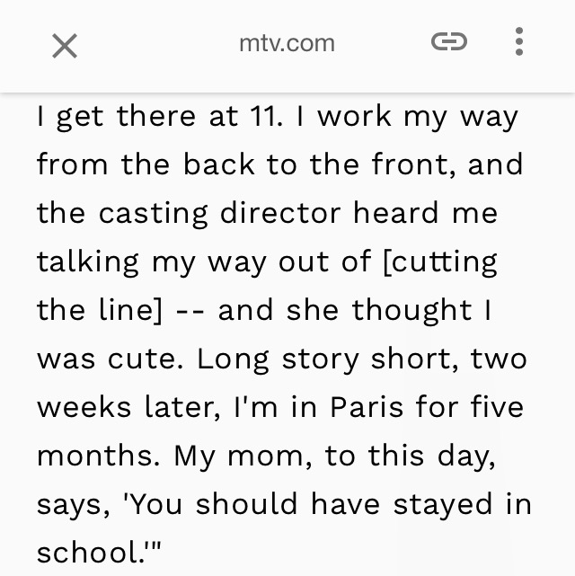575x576 pixels.
Task: Open the three-dot overflow menu
Action: click(x=518, y=41)
